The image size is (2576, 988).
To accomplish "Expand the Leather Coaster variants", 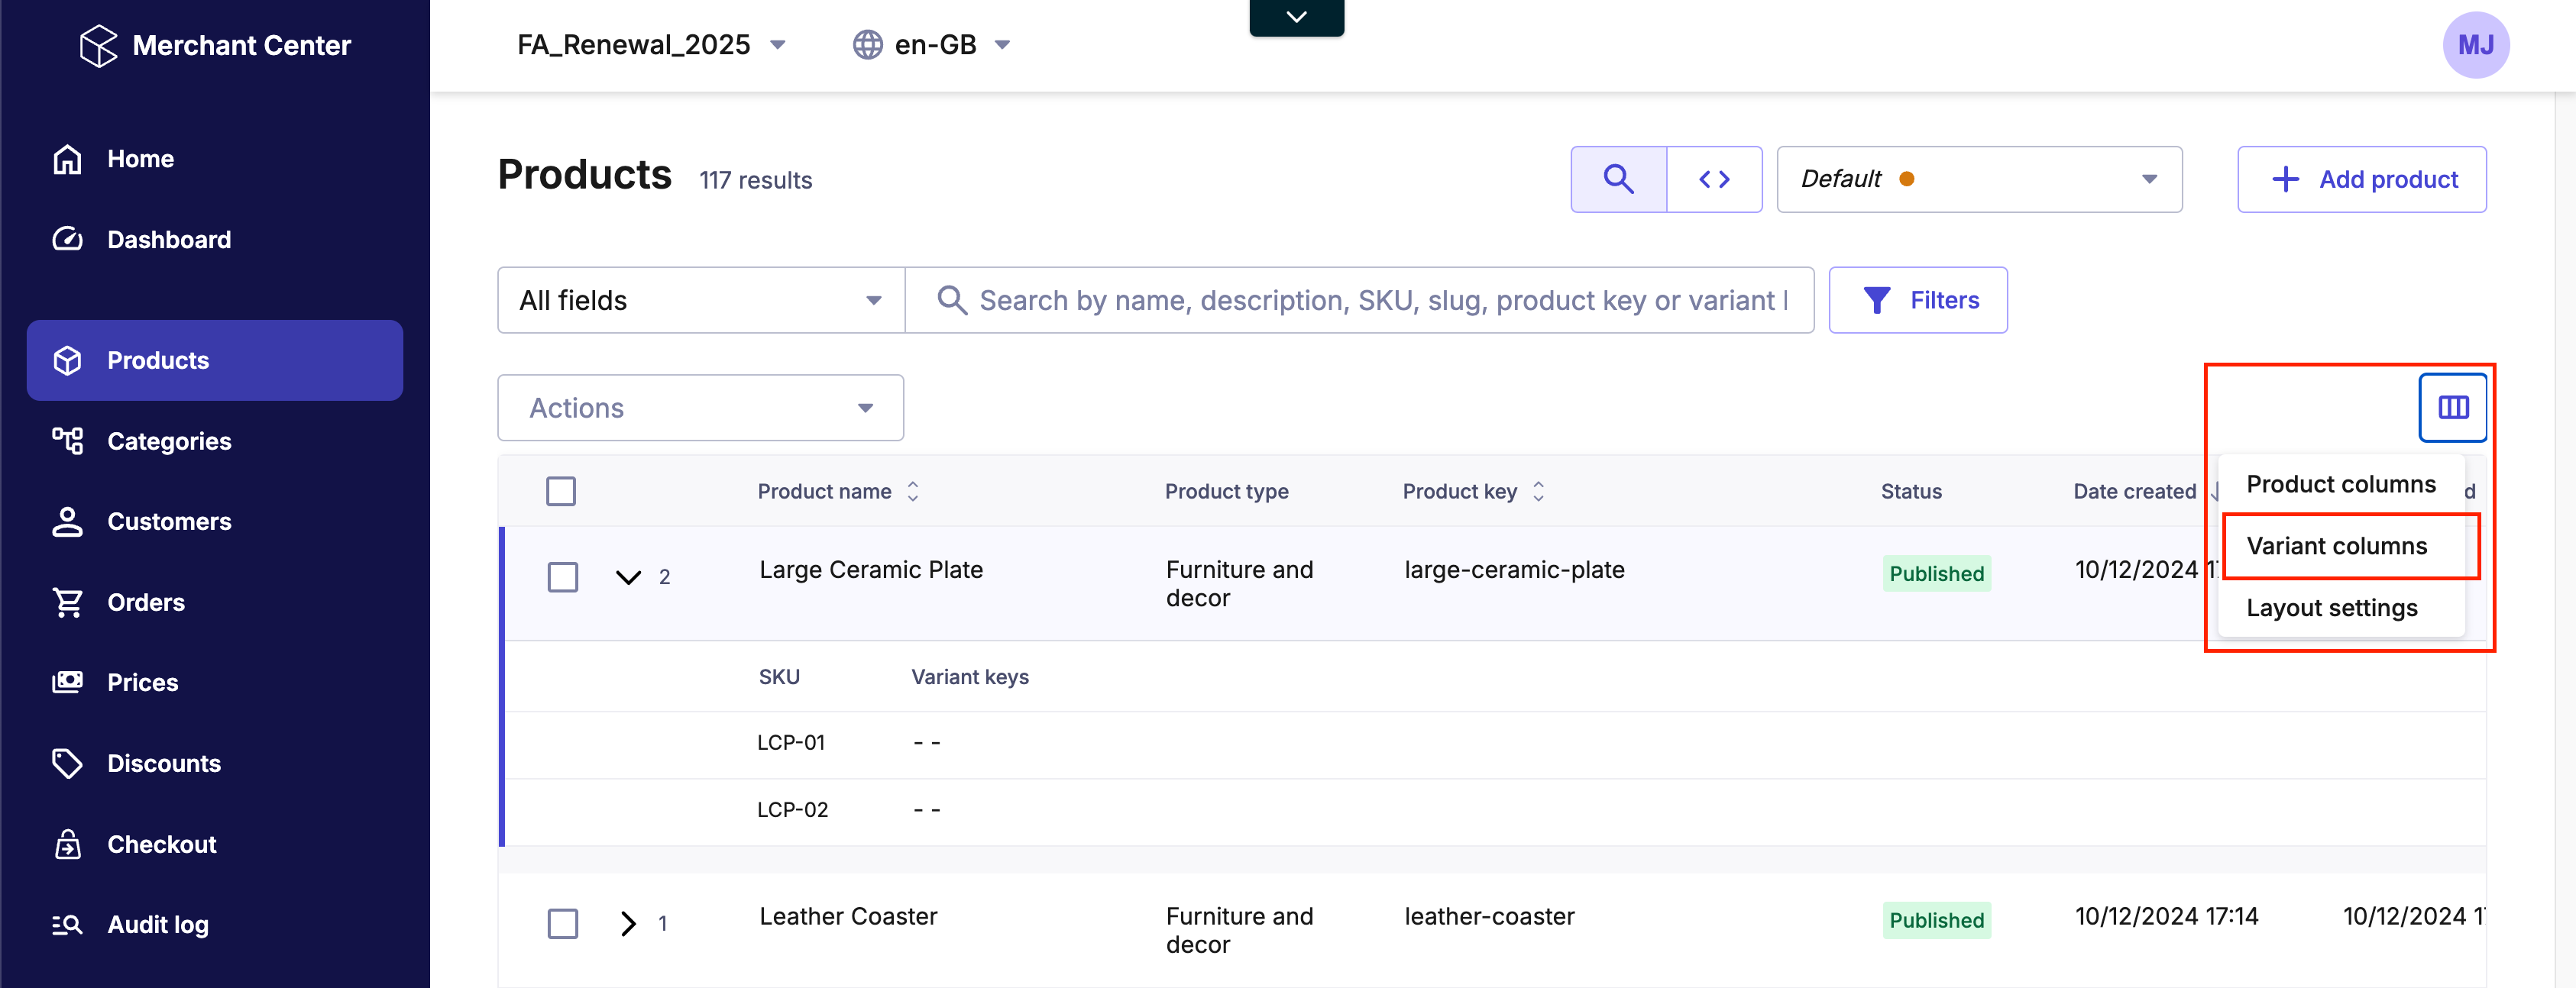I will coord(628,923).
